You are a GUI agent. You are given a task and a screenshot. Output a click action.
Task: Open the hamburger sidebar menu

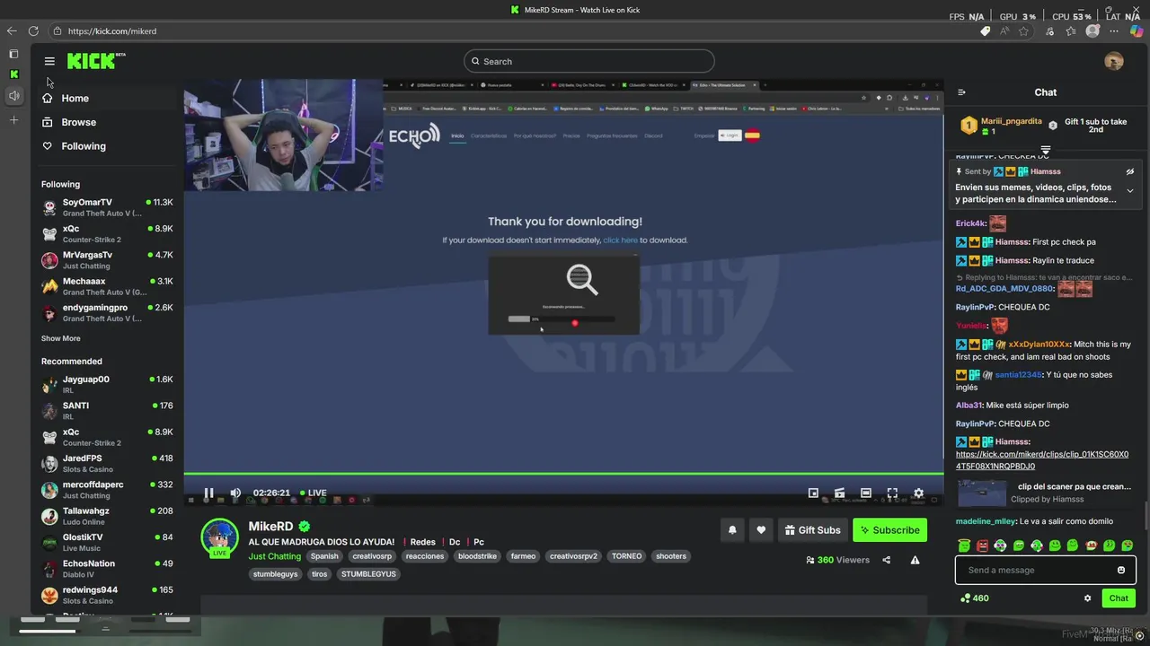(49, 61)
